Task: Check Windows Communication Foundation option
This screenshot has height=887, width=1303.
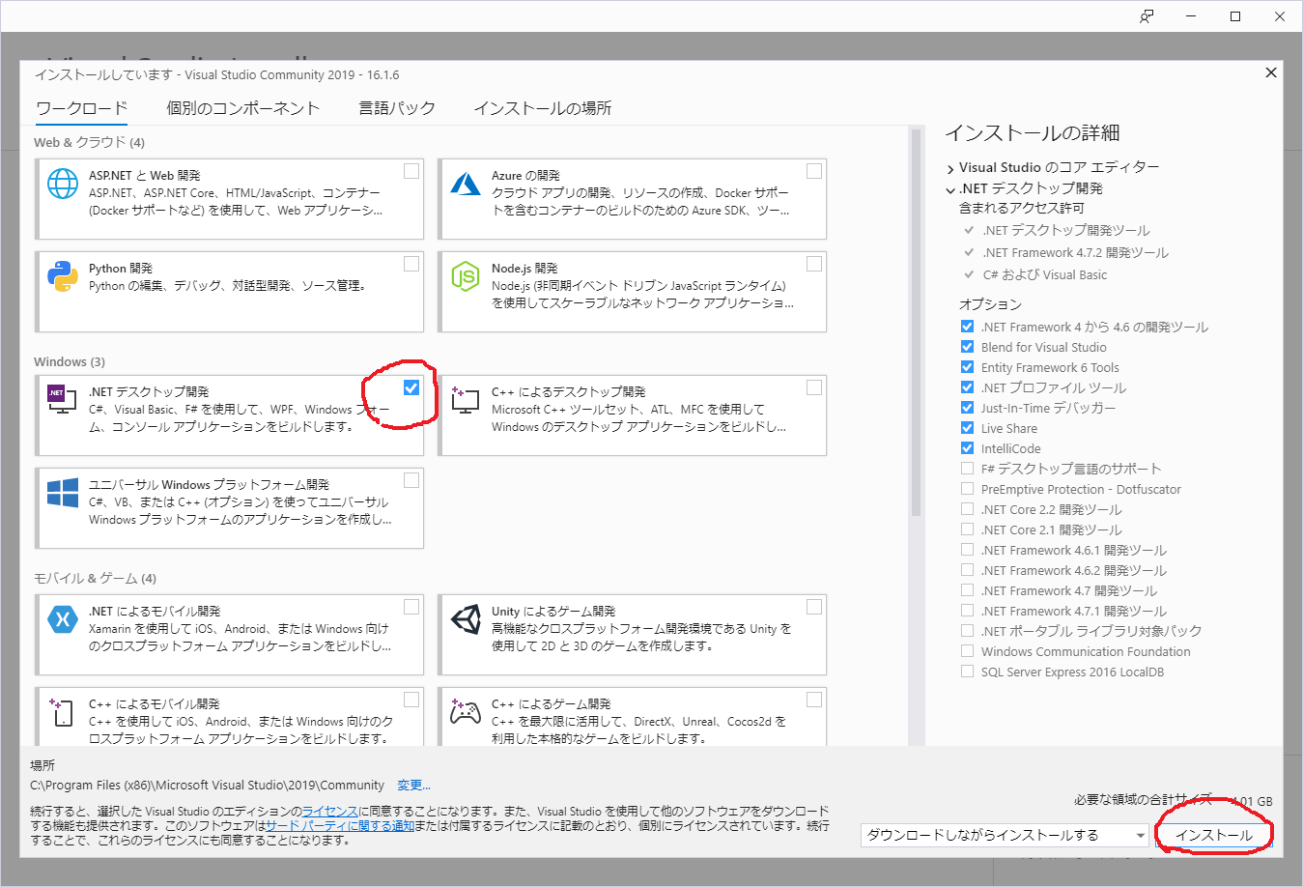Action: tap(967, 651)
